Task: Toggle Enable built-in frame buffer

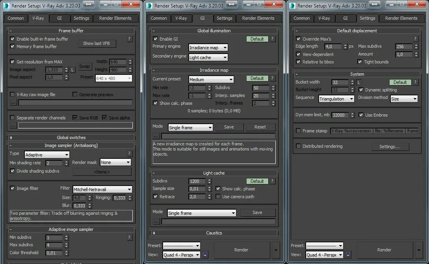Action: point(12,39)
